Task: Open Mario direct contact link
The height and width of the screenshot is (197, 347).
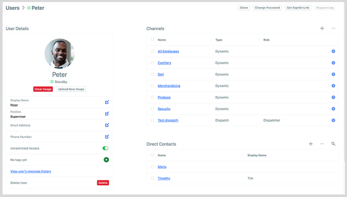Action: click(x=162, y=166)
